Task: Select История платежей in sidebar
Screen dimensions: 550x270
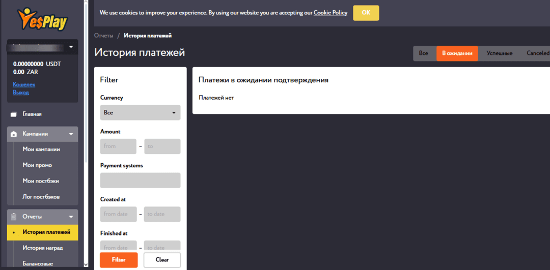Action: coord(42,232)
